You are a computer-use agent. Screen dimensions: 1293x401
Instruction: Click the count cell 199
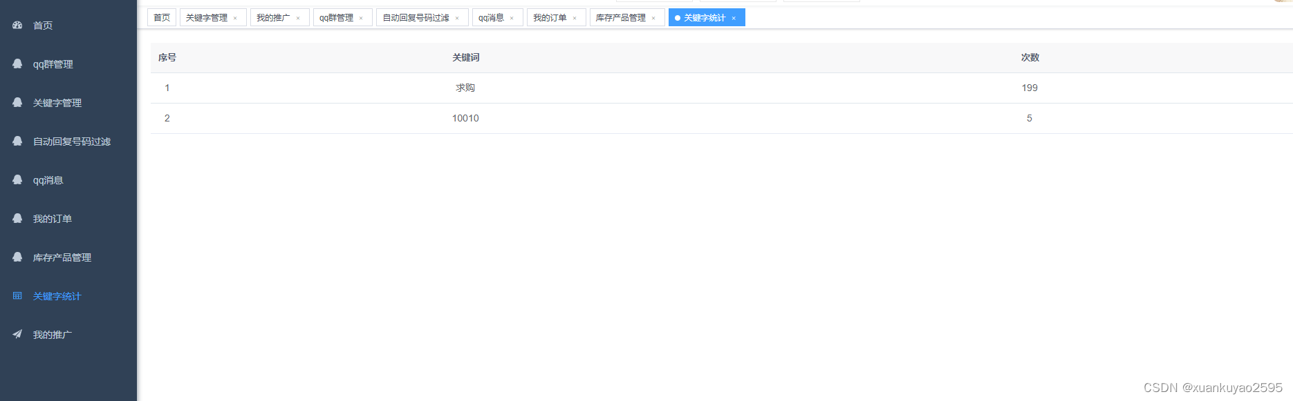coord(1030,88)
